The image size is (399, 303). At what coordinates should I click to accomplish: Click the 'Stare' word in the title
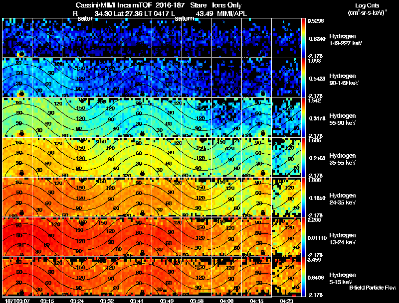[199, 5]
